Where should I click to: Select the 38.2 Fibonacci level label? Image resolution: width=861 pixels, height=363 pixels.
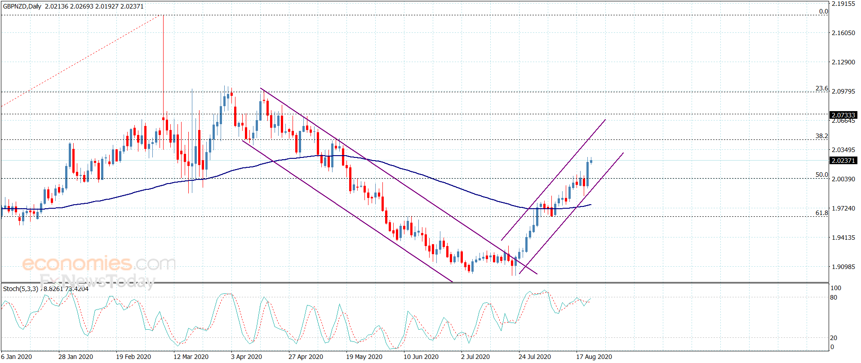[822, 136]
